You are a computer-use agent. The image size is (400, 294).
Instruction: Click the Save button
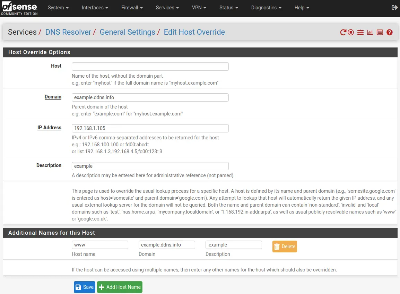tap(85, 287)
